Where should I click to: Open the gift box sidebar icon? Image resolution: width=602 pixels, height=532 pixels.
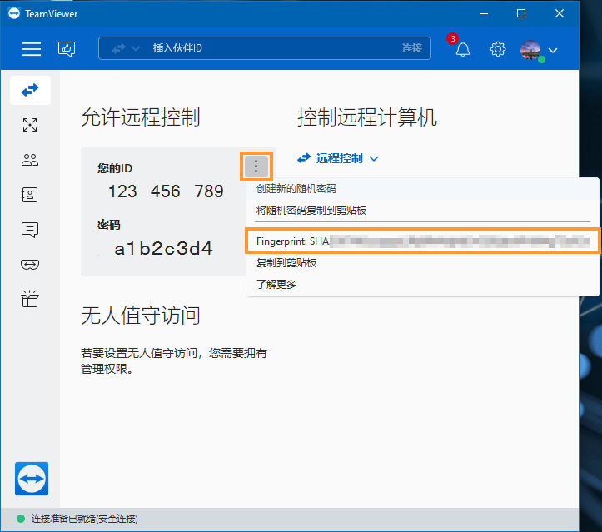tap(30, 299)
